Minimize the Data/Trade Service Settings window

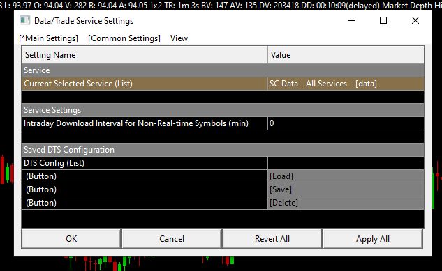click(352, 20)
